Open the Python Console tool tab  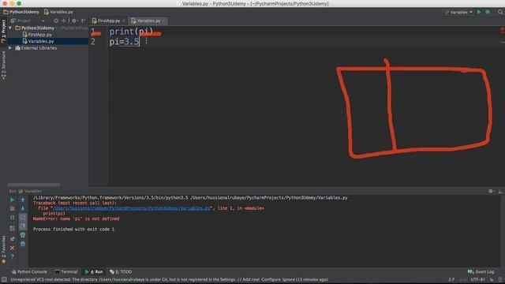pyautogui.click(x=29, y=271)
